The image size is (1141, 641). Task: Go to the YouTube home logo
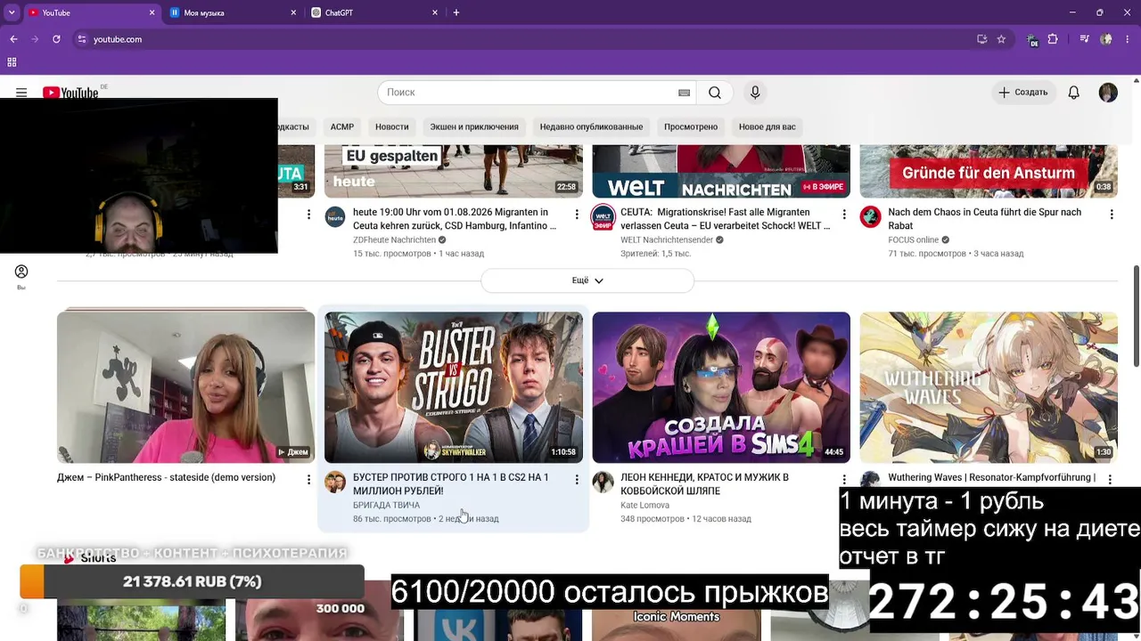tap(70, 93)
